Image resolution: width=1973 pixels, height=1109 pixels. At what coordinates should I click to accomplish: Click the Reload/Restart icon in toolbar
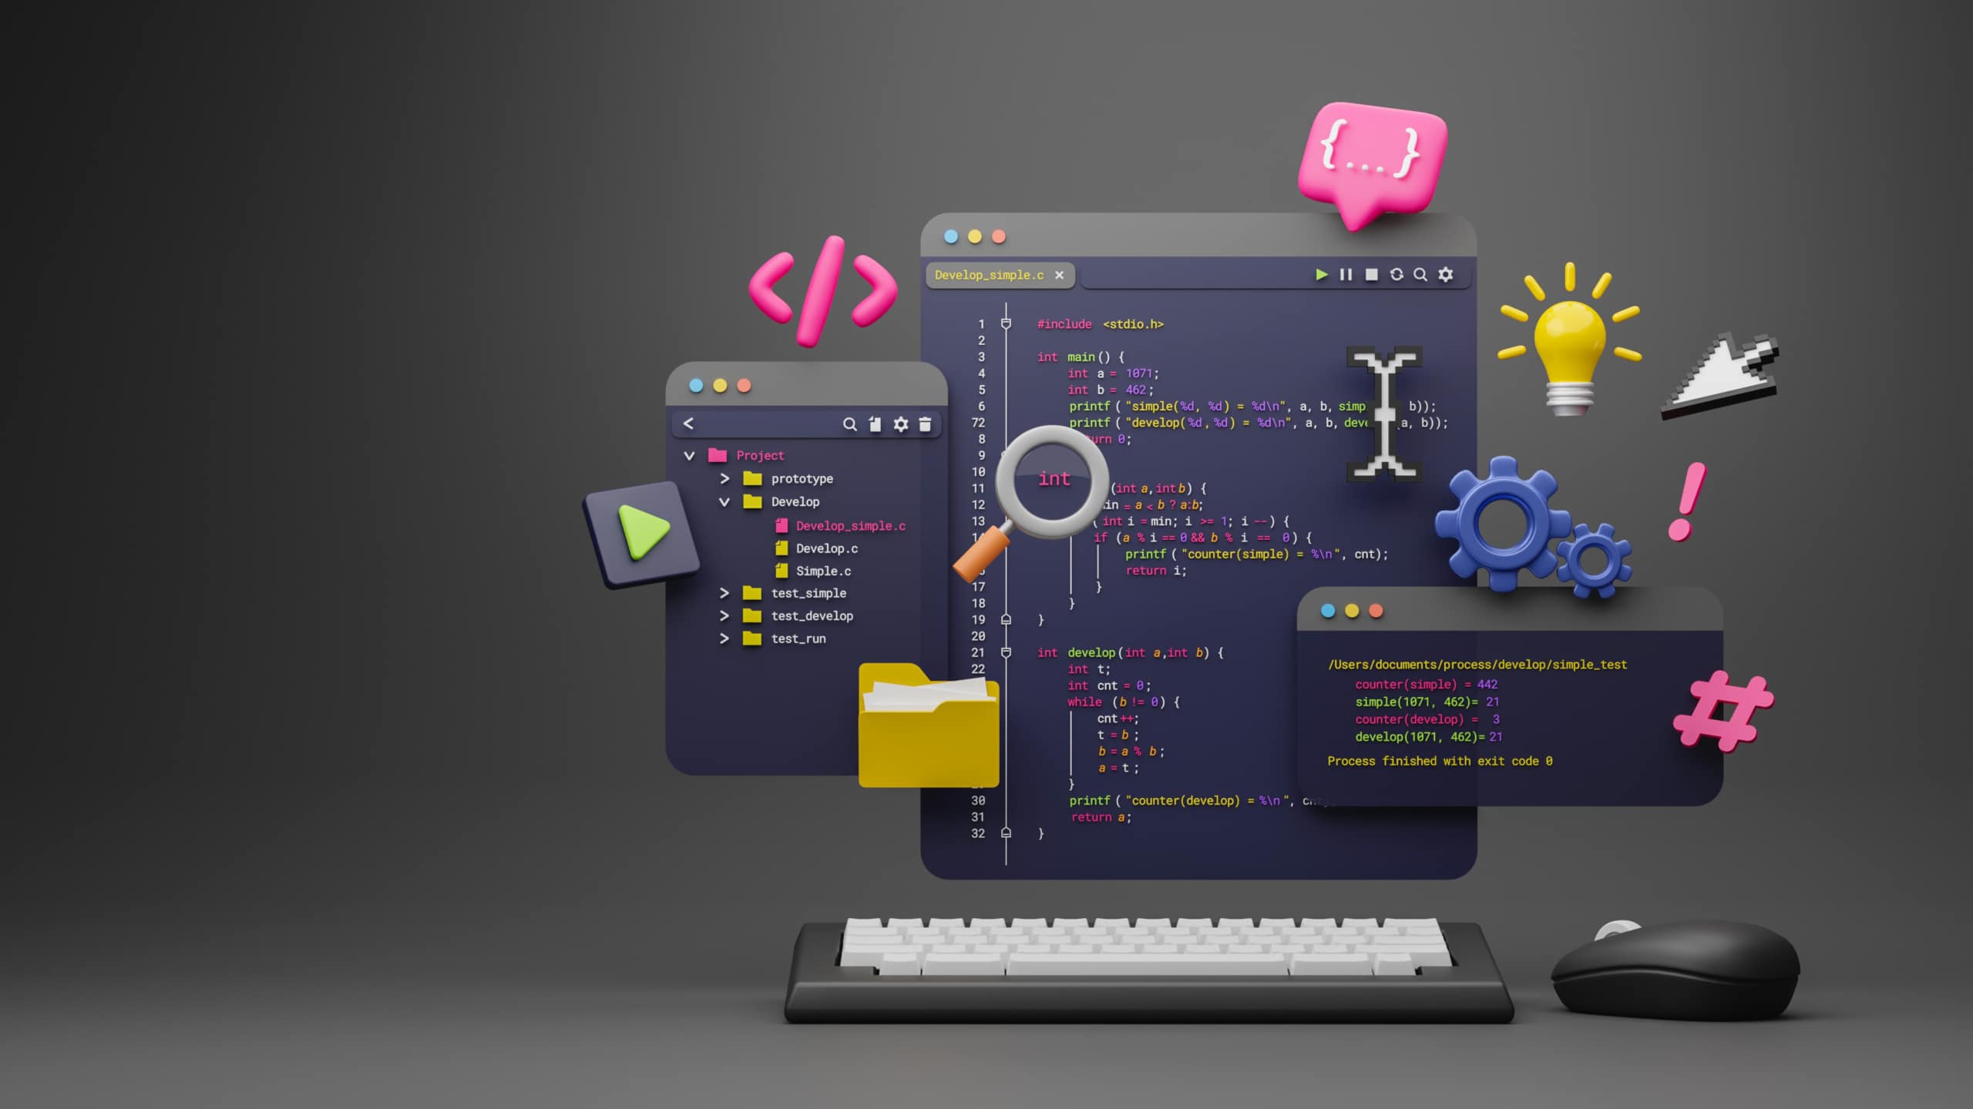click(x=1394, y=273)
